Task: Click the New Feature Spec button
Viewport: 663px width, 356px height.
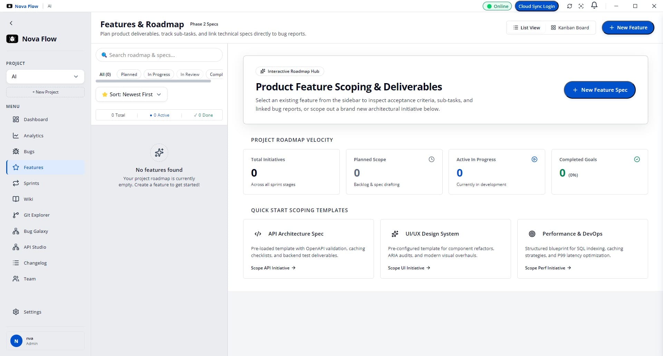Action: [599, 90]
